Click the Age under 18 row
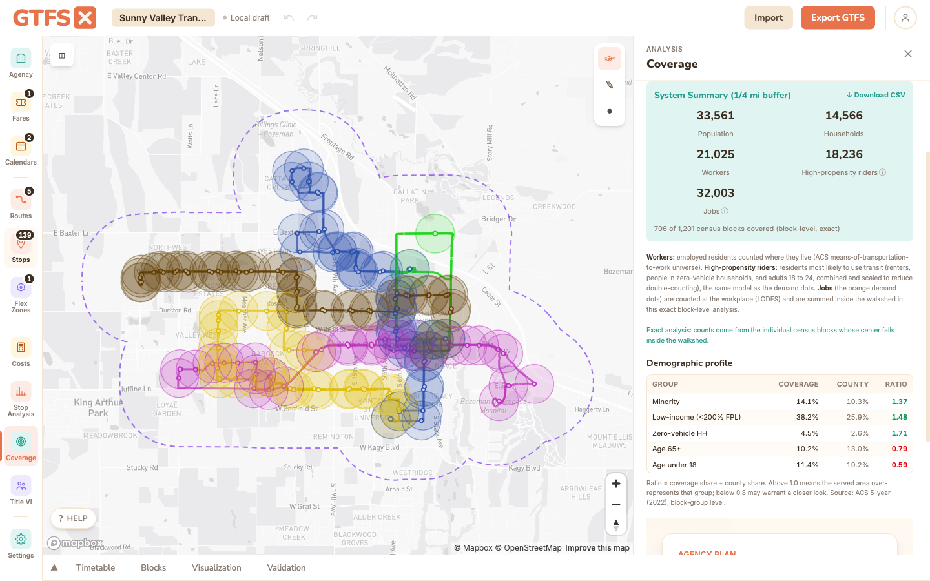Screen dimensions: 930x581 (x=780, y=465)
